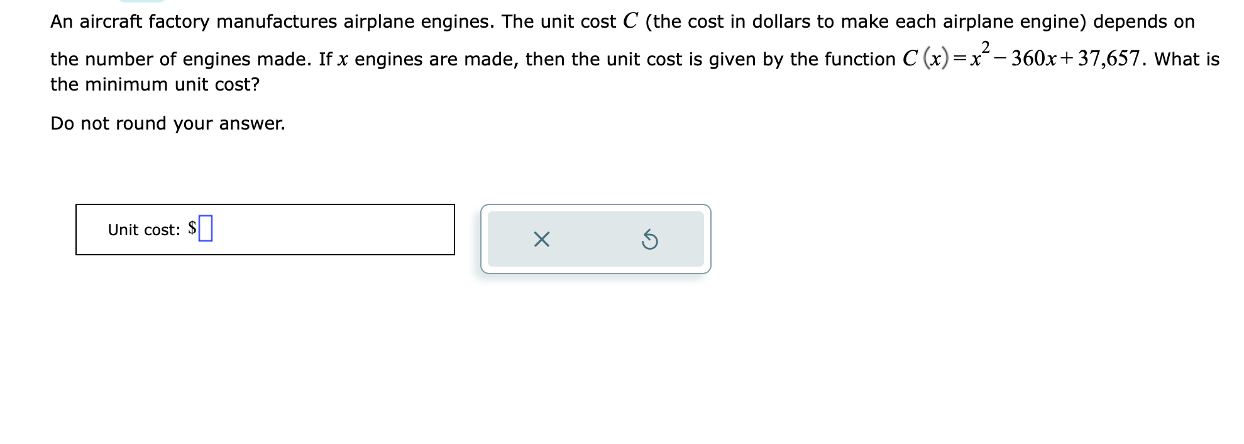Click the answer response rectangle
This screenshot has width=1244, height=444.
click(264, 230)
